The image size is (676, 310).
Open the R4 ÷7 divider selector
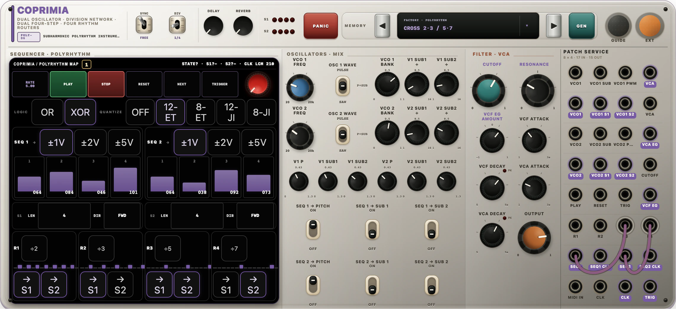coord(234,248)
